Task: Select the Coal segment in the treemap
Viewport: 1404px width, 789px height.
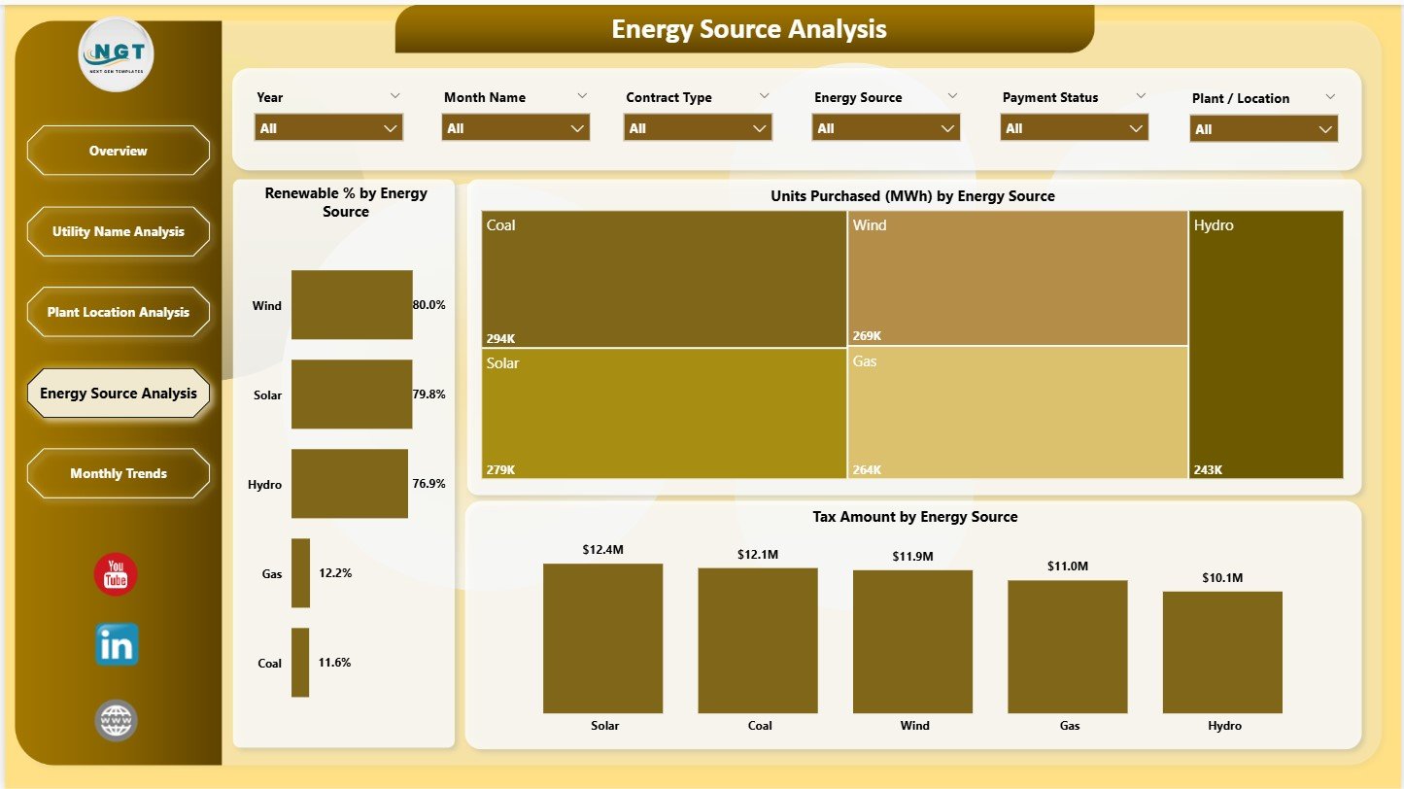Action: (x=664, y=277)
